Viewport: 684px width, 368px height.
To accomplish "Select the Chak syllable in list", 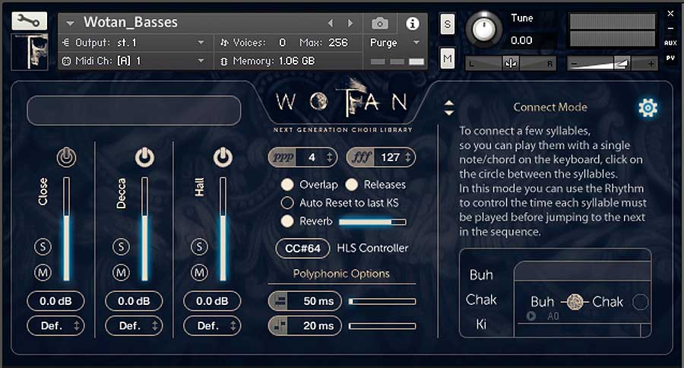I will (481, 300).
